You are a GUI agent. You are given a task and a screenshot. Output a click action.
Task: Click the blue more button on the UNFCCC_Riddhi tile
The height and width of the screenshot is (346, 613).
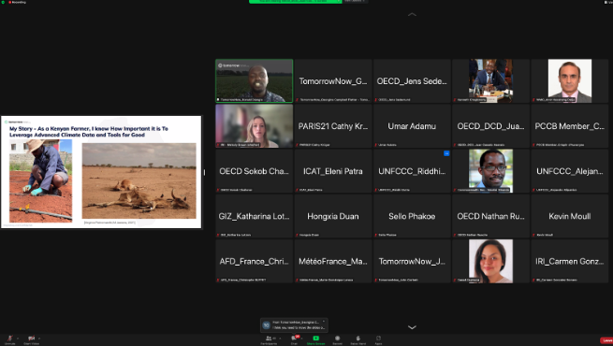446,153
